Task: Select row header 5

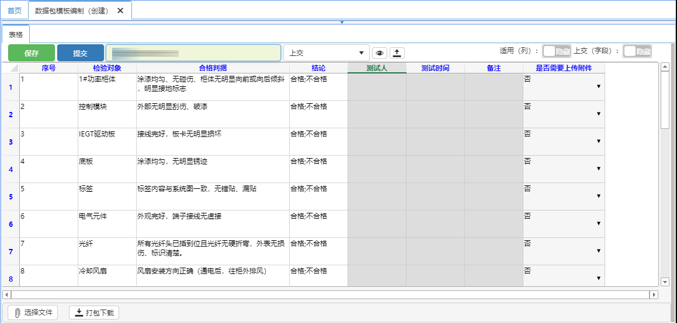Action: pos(11,196)
